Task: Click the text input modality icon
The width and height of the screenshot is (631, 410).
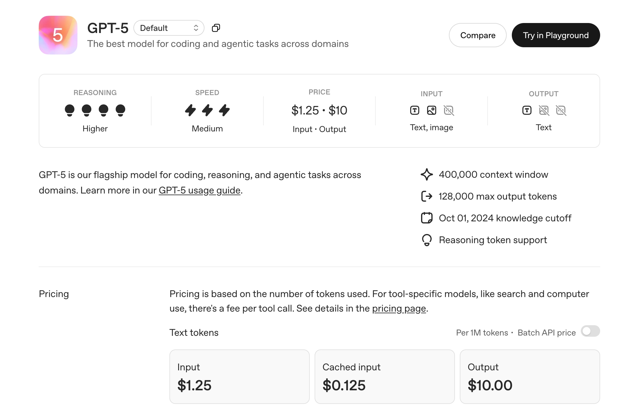Action: click(414, 110)
